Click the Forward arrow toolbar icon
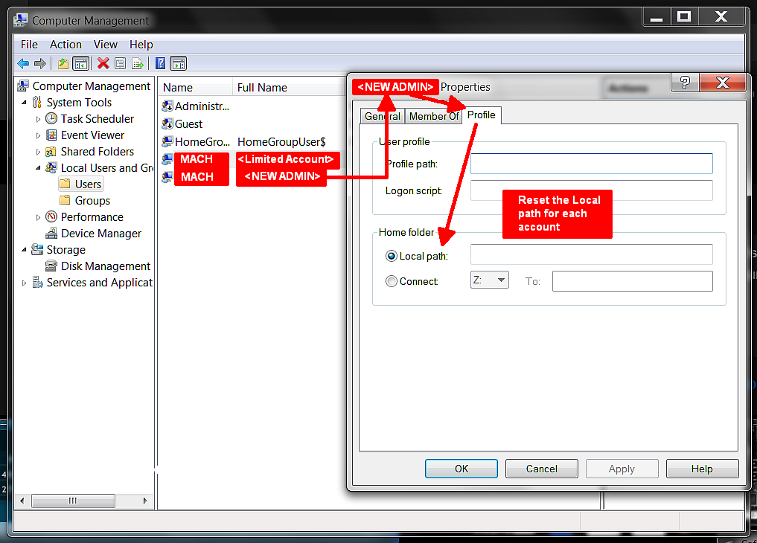 pyautogui.click(x=40, y=63)
